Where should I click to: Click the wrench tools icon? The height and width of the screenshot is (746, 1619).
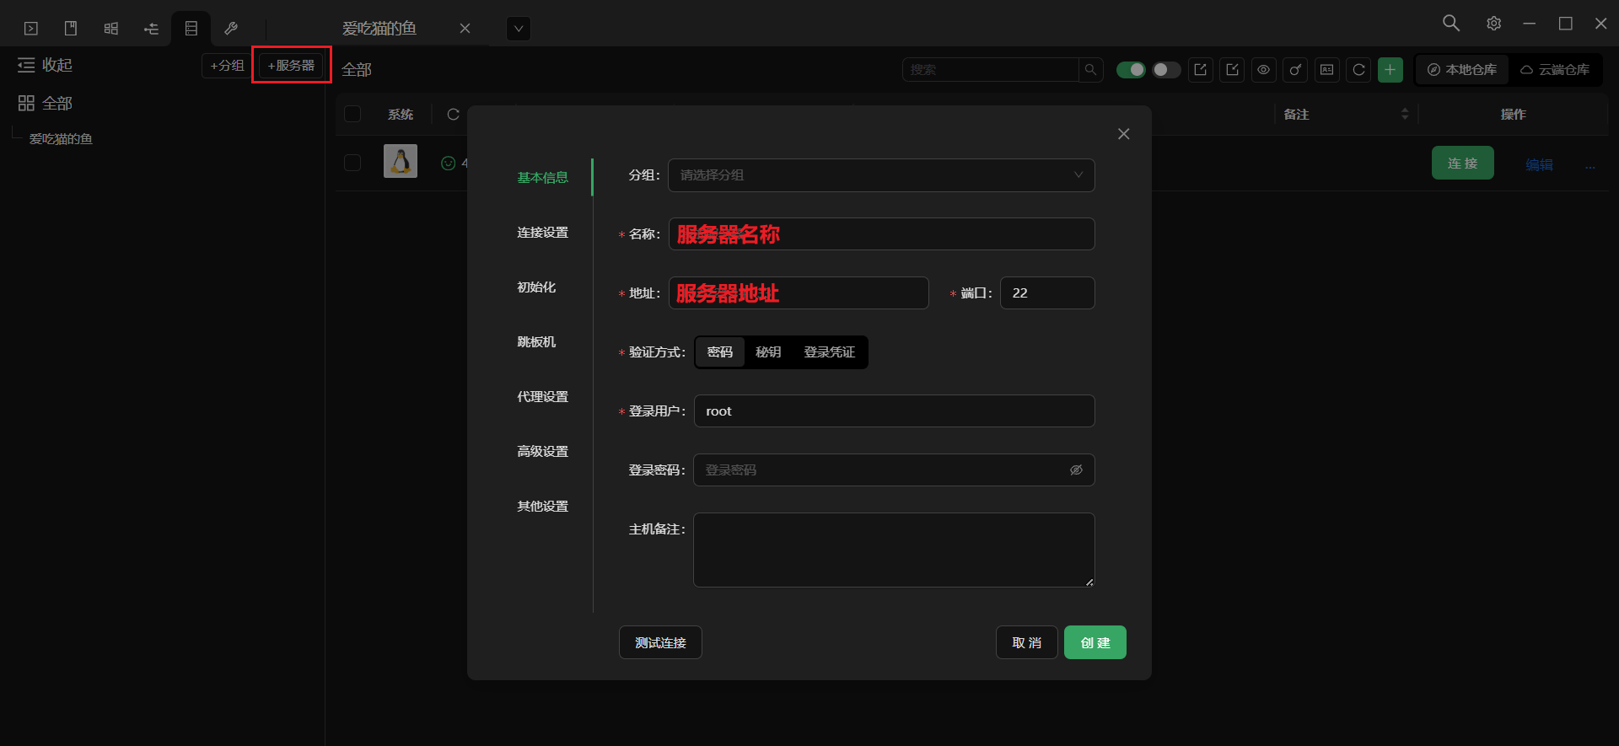point(230,29)
